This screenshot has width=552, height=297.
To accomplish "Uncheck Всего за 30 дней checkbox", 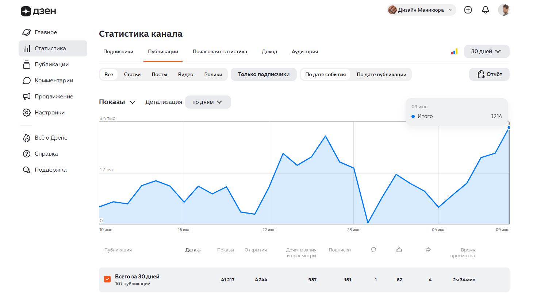I will pyautogui.click(x=107, y=279).
